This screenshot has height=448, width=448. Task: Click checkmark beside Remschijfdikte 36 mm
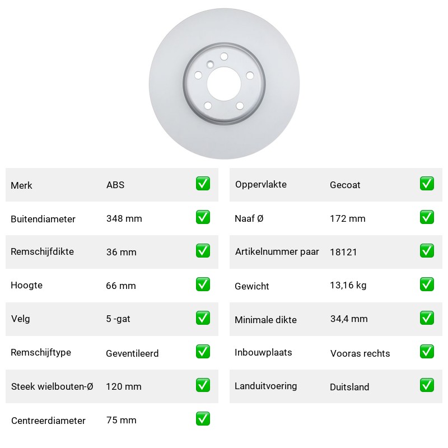[203, 250]
